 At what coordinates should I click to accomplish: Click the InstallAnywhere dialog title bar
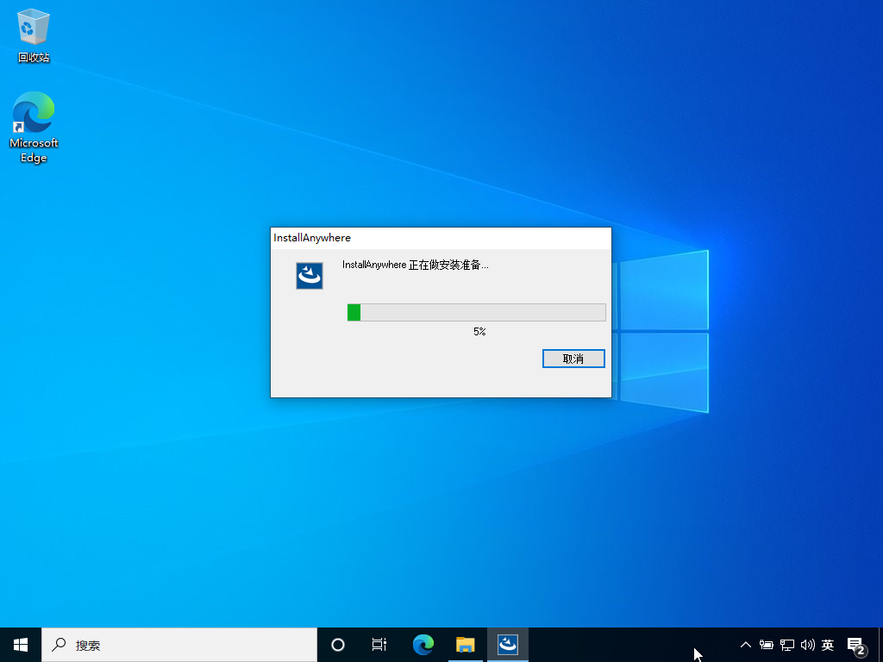point(440,238)
